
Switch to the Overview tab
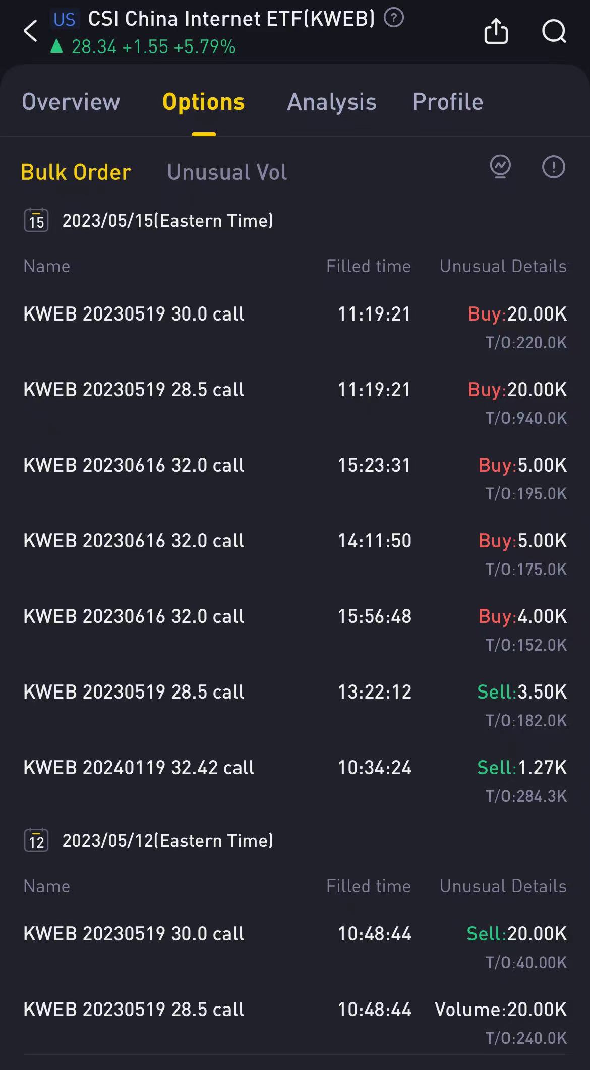pyautogui.click(x=71, y=102)
